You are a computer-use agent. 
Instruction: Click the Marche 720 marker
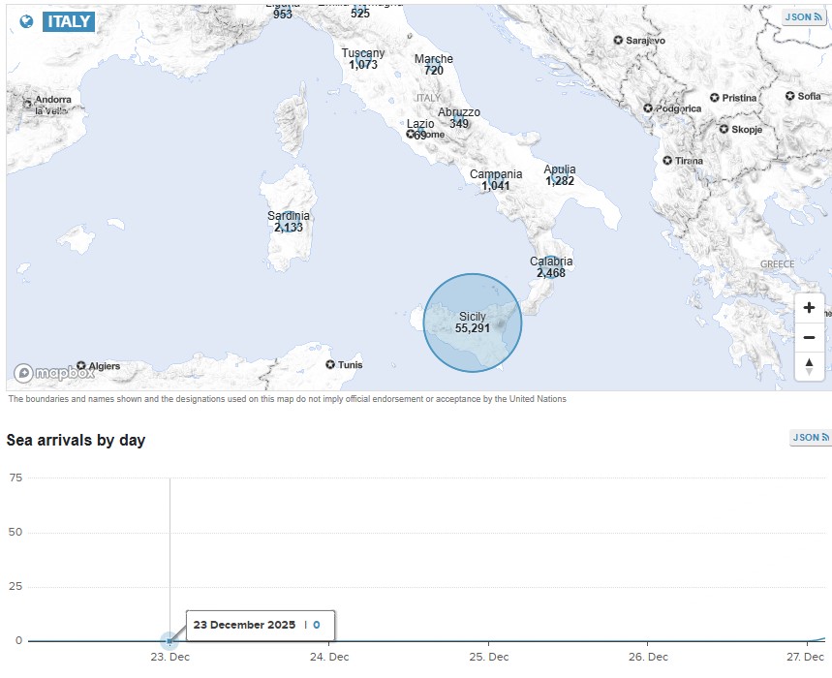(x=434, y=65)
